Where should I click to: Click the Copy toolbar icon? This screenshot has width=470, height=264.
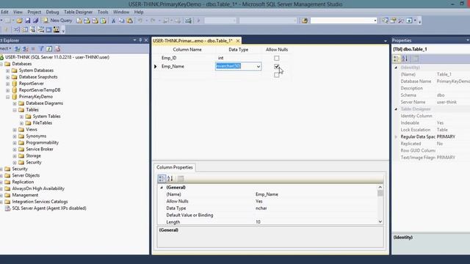(122, 21)
